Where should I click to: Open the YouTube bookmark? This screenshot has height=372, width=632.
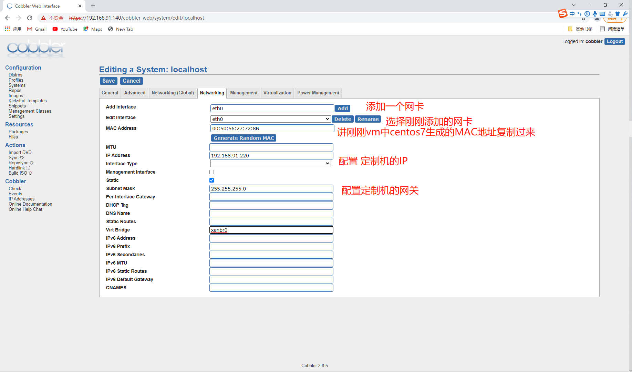coord(65,29)
